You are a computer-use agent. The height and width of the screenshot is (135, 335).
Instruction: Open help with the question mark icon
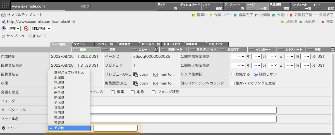(x=88, y=6)
